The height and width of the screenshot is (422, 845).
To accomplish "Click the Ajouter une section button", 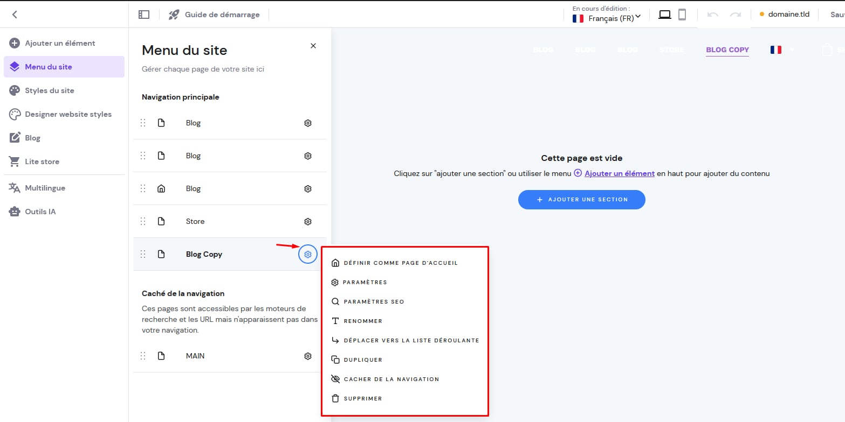I will [x=581, y=200].
